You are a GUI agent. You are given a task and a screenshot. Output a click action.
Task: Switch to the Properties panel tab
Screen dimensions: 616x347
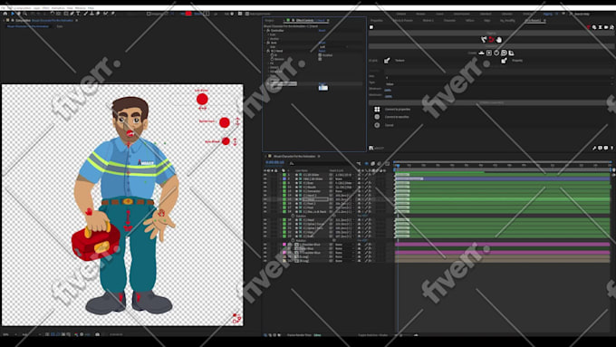(377, 21)
